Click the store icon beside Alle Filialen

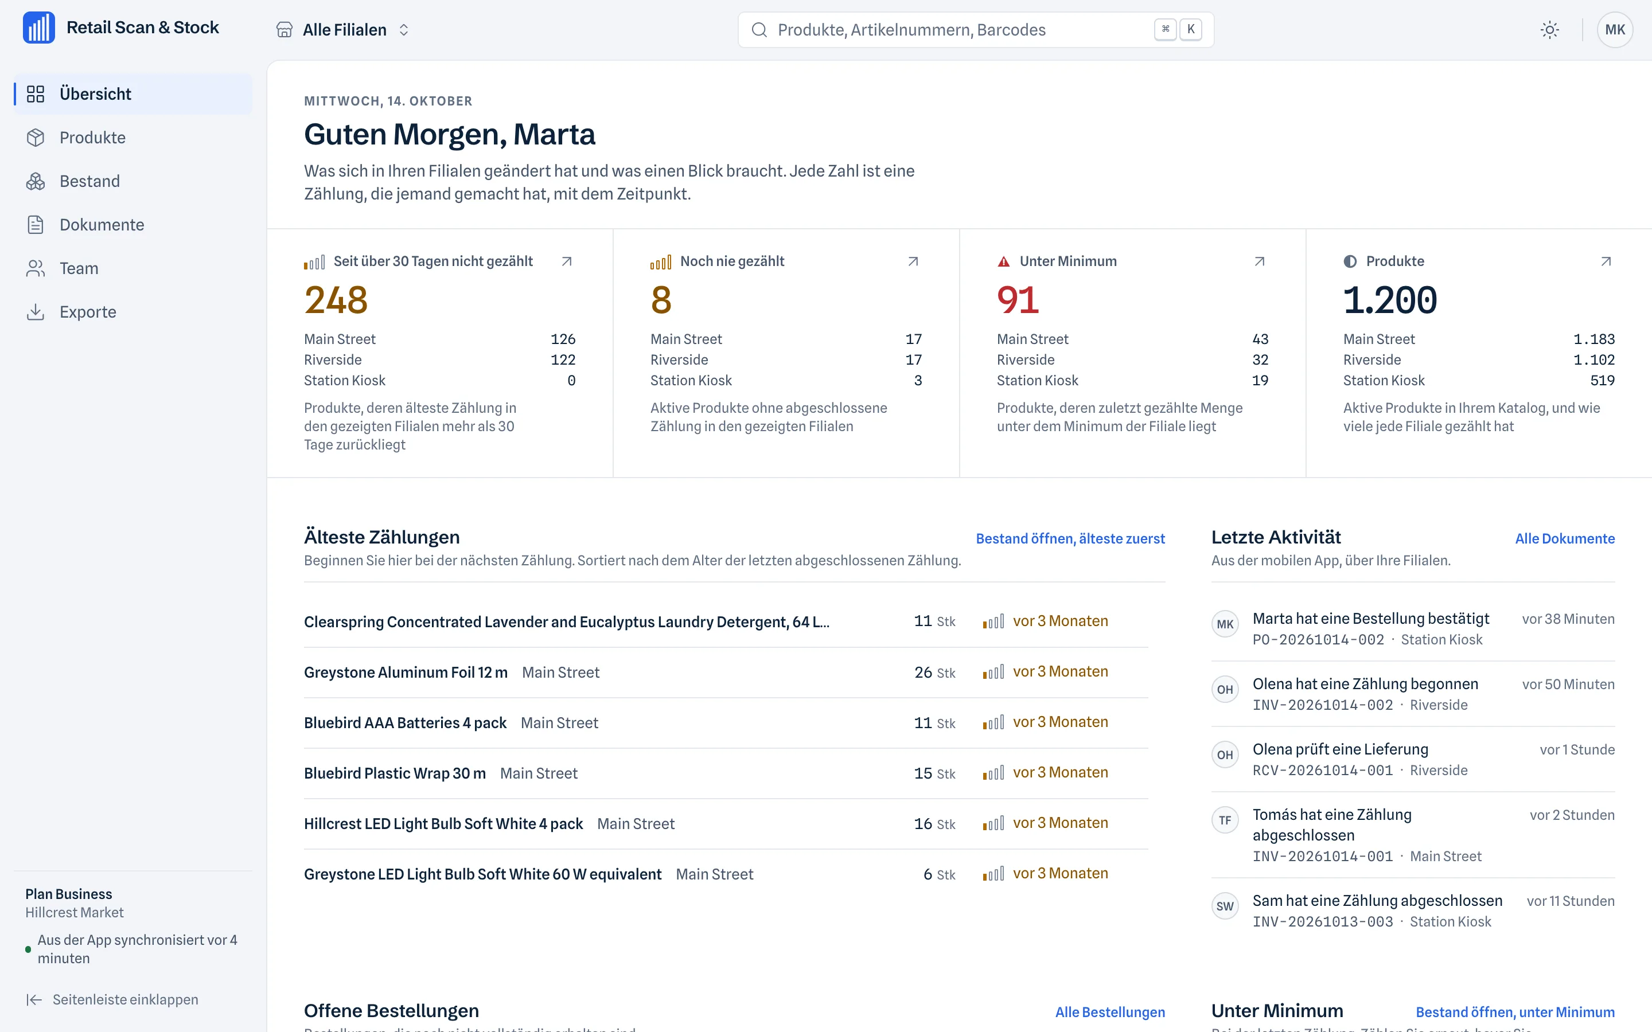point(285,30)
